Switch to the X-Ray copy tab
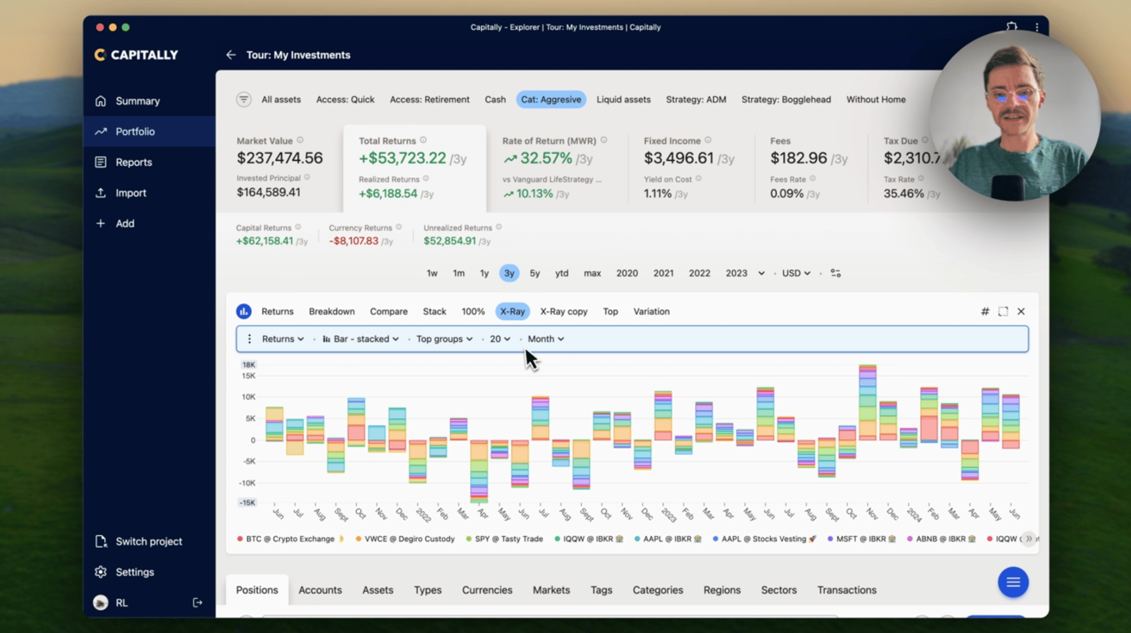The width and height of the screenshot is (1131, 633). click(x=563, y=311)
